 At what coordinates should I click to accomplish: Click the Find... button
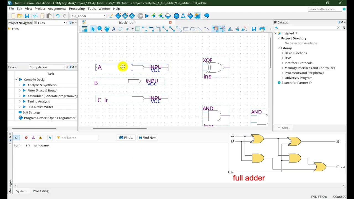tap(126, 138)
